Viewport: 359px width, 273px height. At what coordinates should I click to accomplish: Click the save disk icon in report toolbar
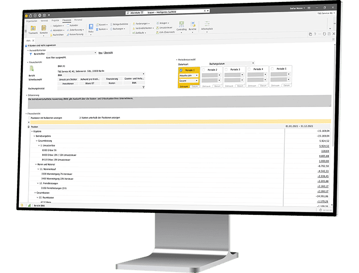click(x=329, y=34)
